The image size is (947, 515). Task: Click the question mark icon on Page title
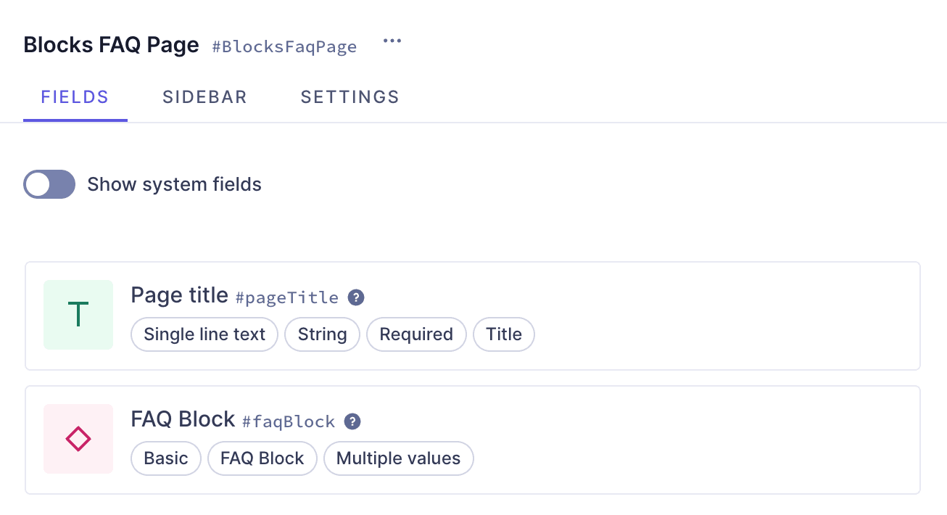pyautogui.click(x=355, y=297)
